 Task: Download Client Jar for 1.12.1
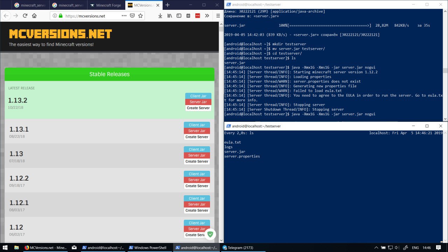point(197,198)
